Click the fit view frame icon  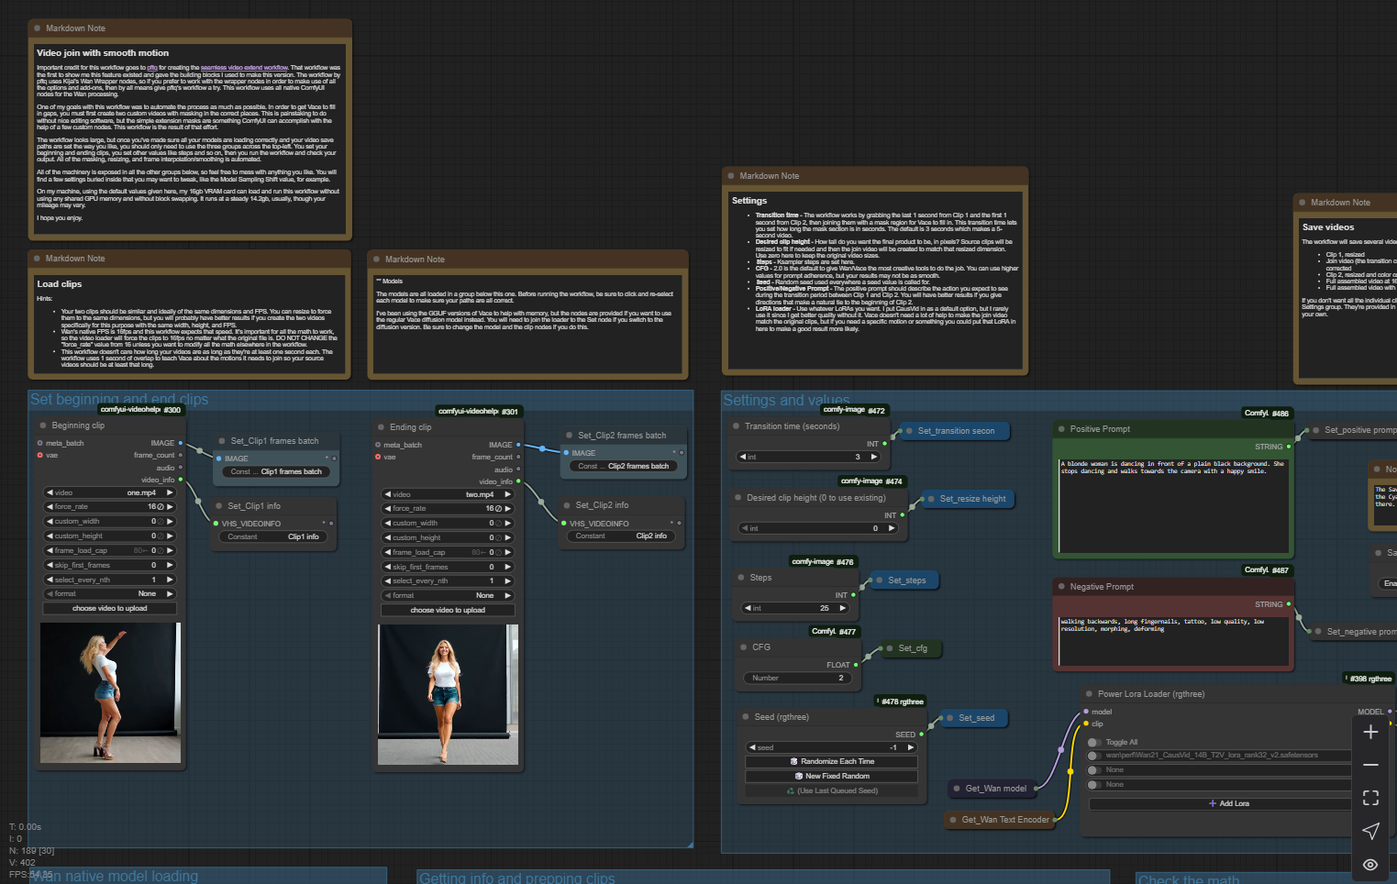(x=1370, y=798)
